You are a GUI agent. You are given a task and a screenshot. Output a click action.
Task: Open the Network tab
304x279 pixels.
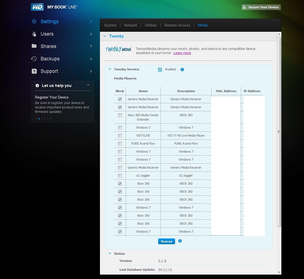(x=131, y=25)
